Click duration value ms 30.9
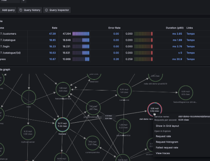Screen dimensions: 210x161 (177, 59)
